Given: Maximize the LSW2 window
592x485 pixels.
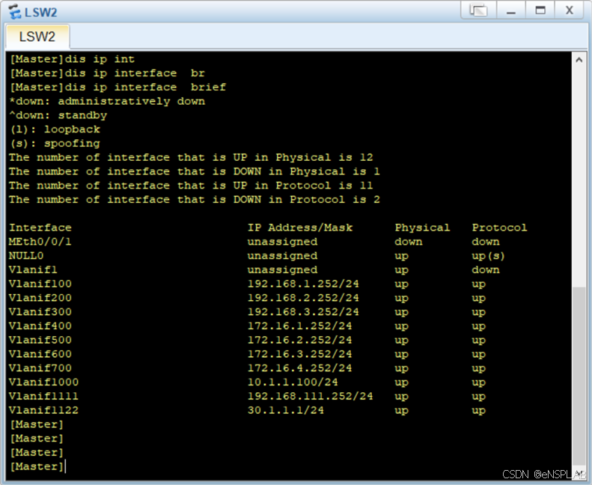Looking at the screenshot, I should [540, 10].
